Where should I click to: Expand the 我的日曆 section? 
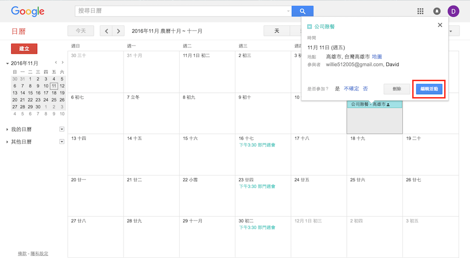[x=8, y=129]
